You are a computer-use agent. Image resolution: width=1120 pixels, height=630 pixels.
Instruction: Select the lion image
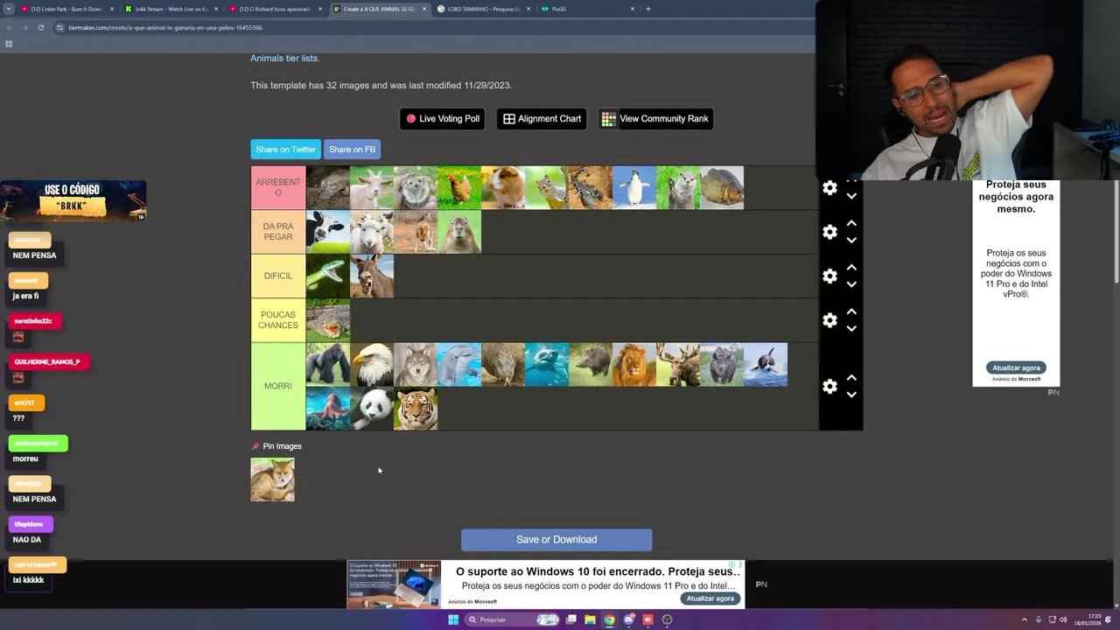(634, 365)
